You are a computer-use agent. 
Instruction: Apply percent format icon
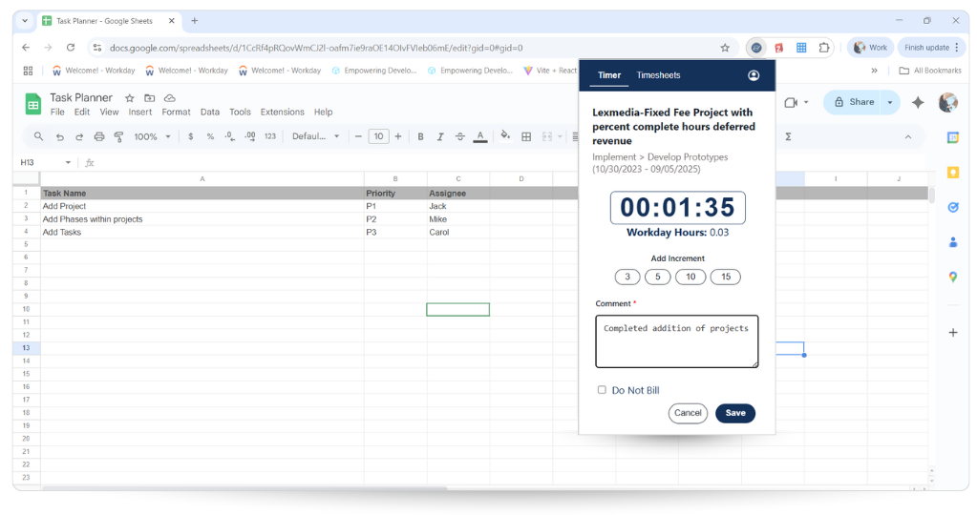(211, 136)
